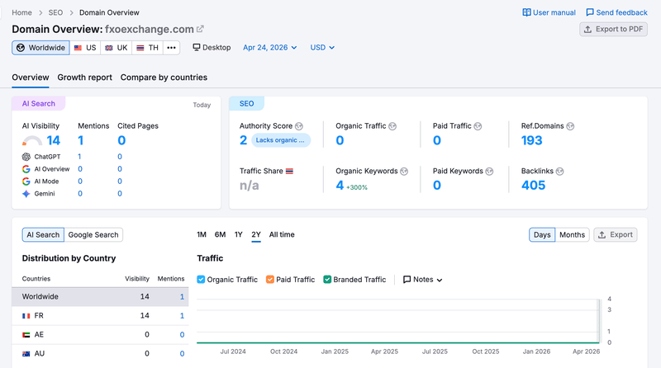The width and height of the screenshot is (661, 368).
Task: Switch to the Overview tab
Action: pyautogui.click(x=31, y=78)
